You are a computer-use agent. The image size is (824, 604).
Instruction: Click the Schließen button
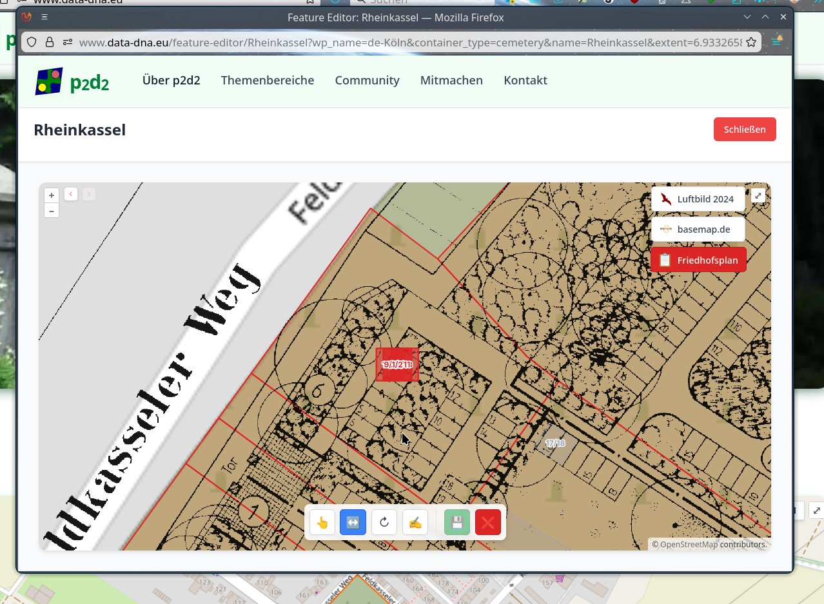(x=744, y=130)
